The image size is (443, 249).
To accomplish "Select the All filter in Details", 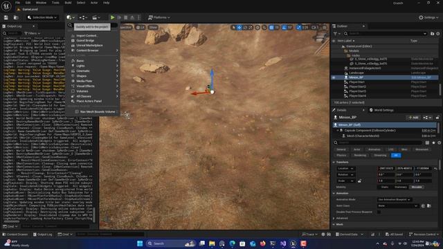I will (x=396, y=156).
